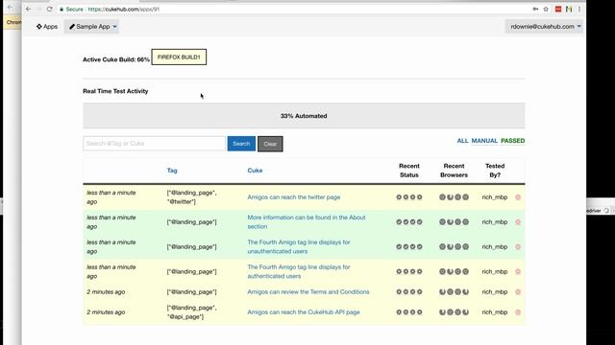Click last status circle in CukeHub API row
This screenshot has width=615, height=345.
click(420, 312)
